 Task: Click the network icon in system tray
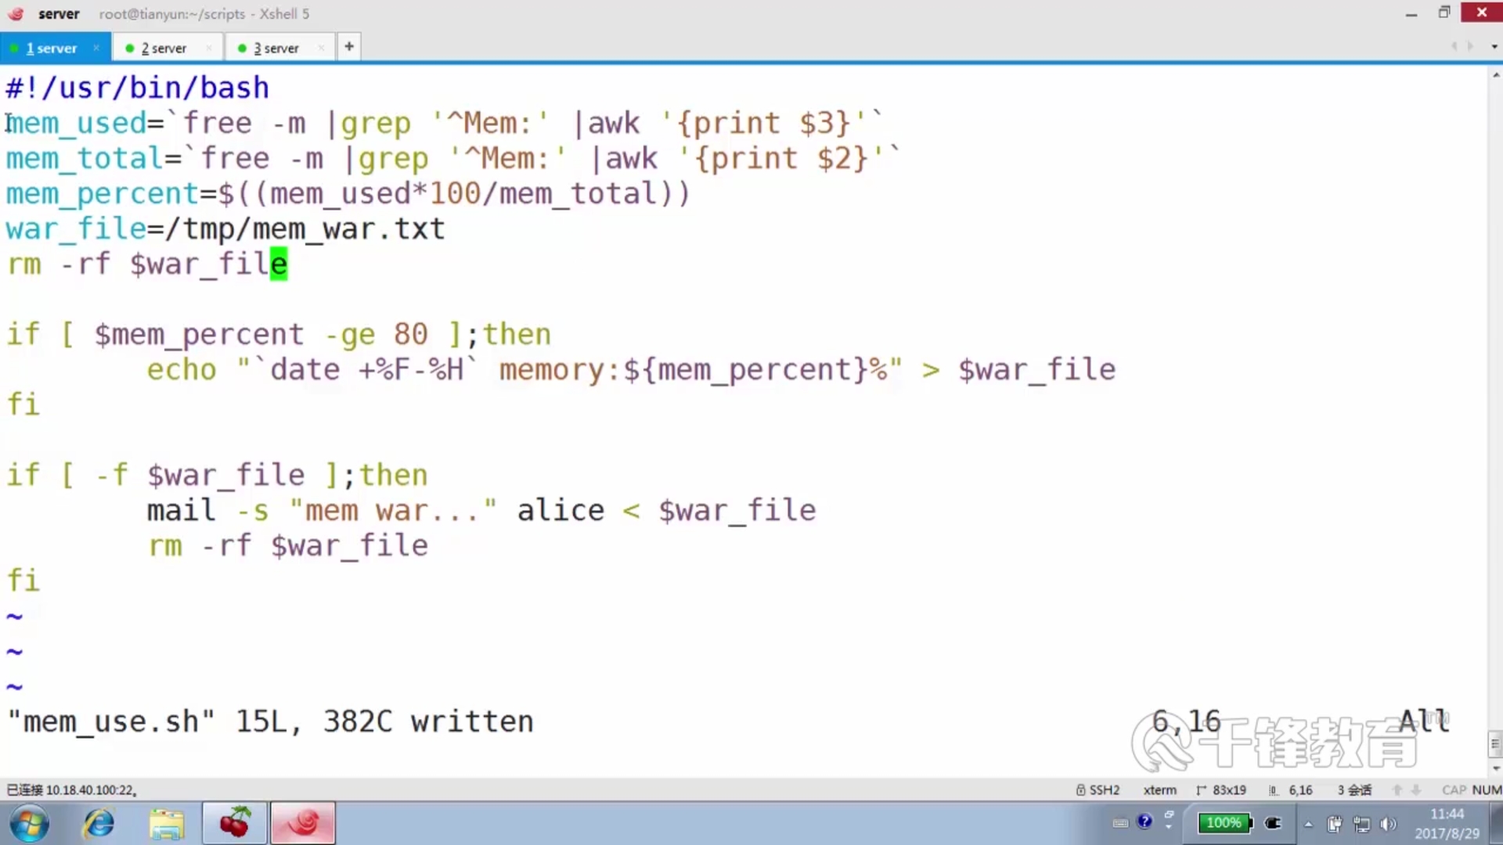(1361, 824)
